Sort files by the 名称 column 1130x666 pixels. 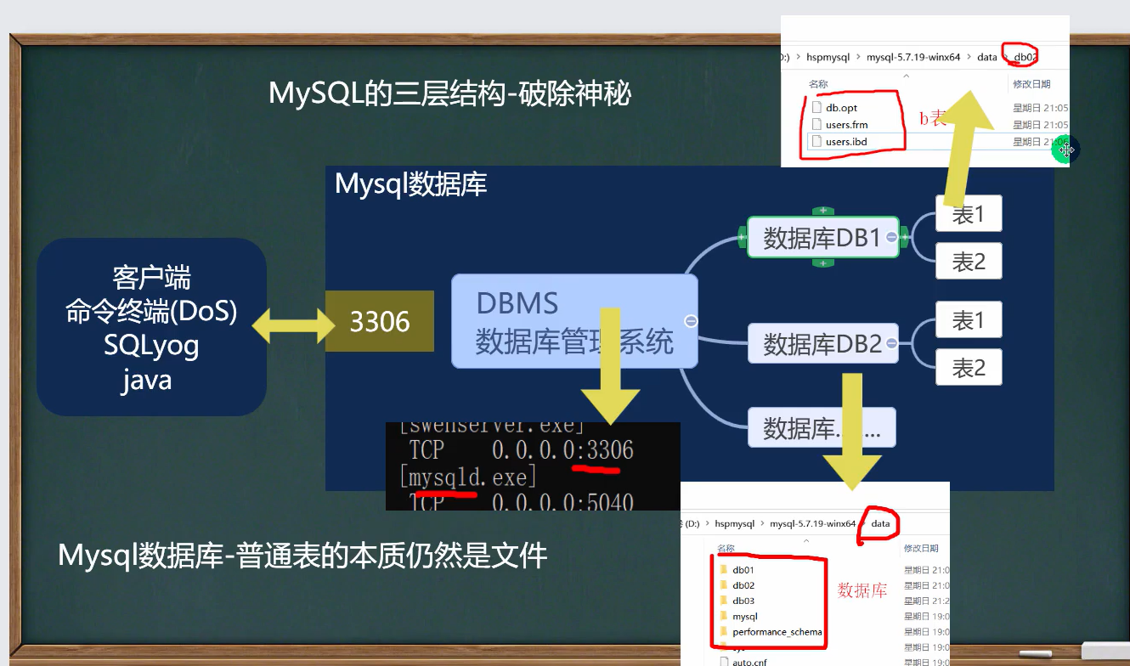tap(818, 84)
